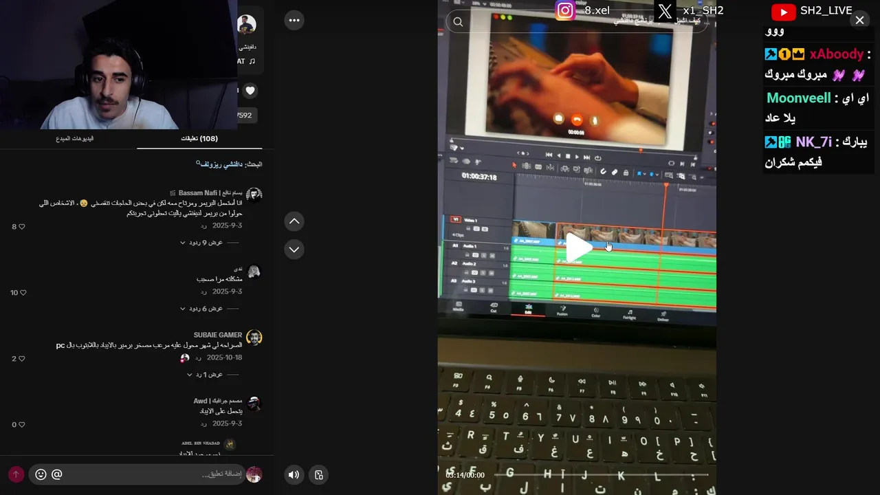Open Awd's commenter avatar
Screen dimensions: 880x495
(x=254, y=404)
